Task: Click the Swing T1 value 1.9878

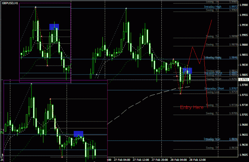Action: [233, 45]
